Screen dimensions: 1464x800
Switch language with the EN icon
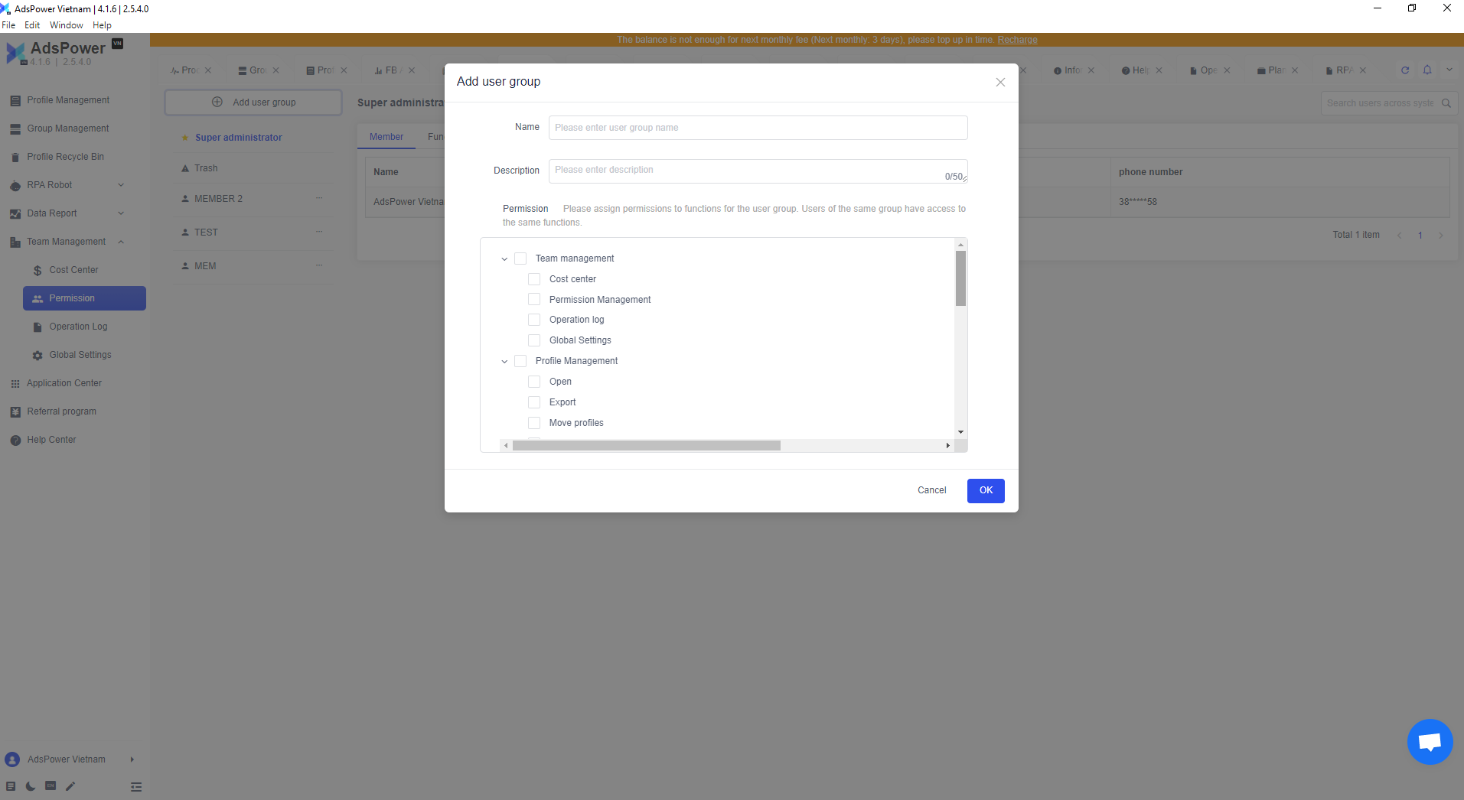click(51, 785)
